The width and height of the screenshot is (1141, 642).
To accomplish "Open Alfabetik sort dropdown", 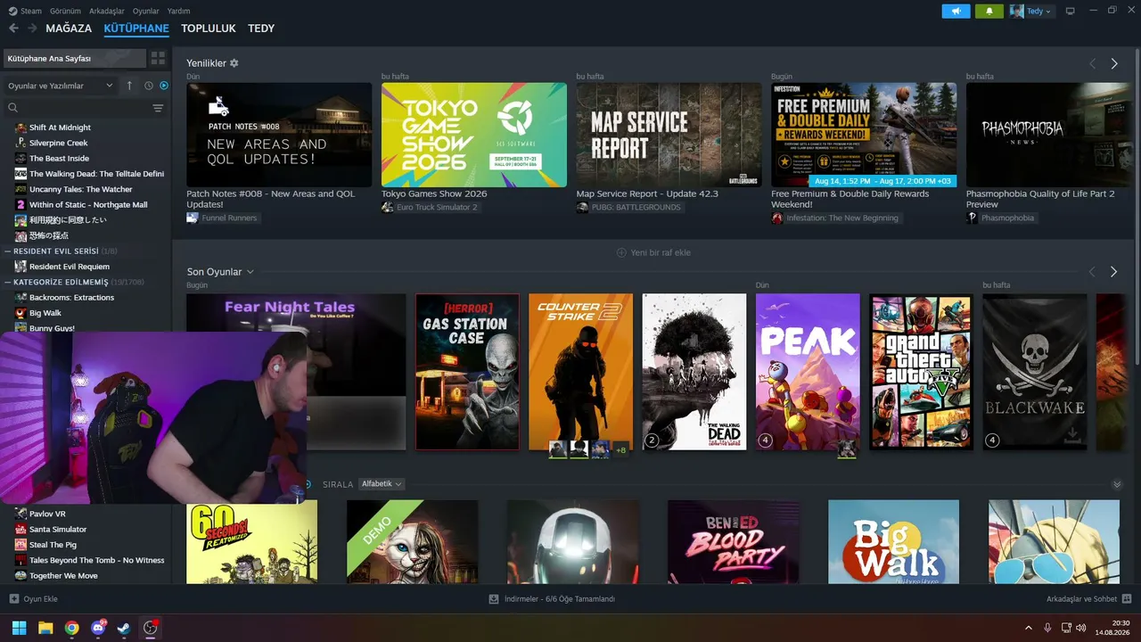I will [x=382, y=484].
